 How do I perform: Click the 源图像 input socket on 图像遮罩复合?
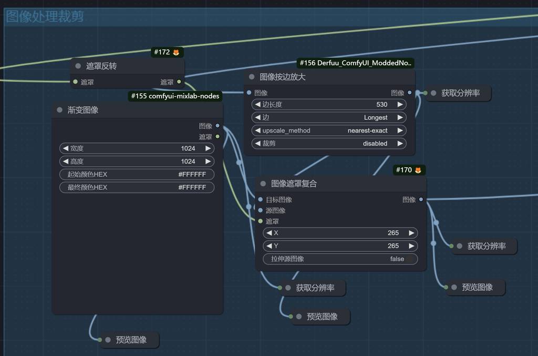261,210
